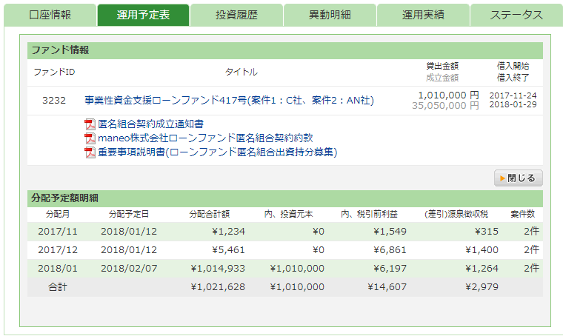563x336 pixels.
Task: Click the 合計 total row
Action: point(284,287)
